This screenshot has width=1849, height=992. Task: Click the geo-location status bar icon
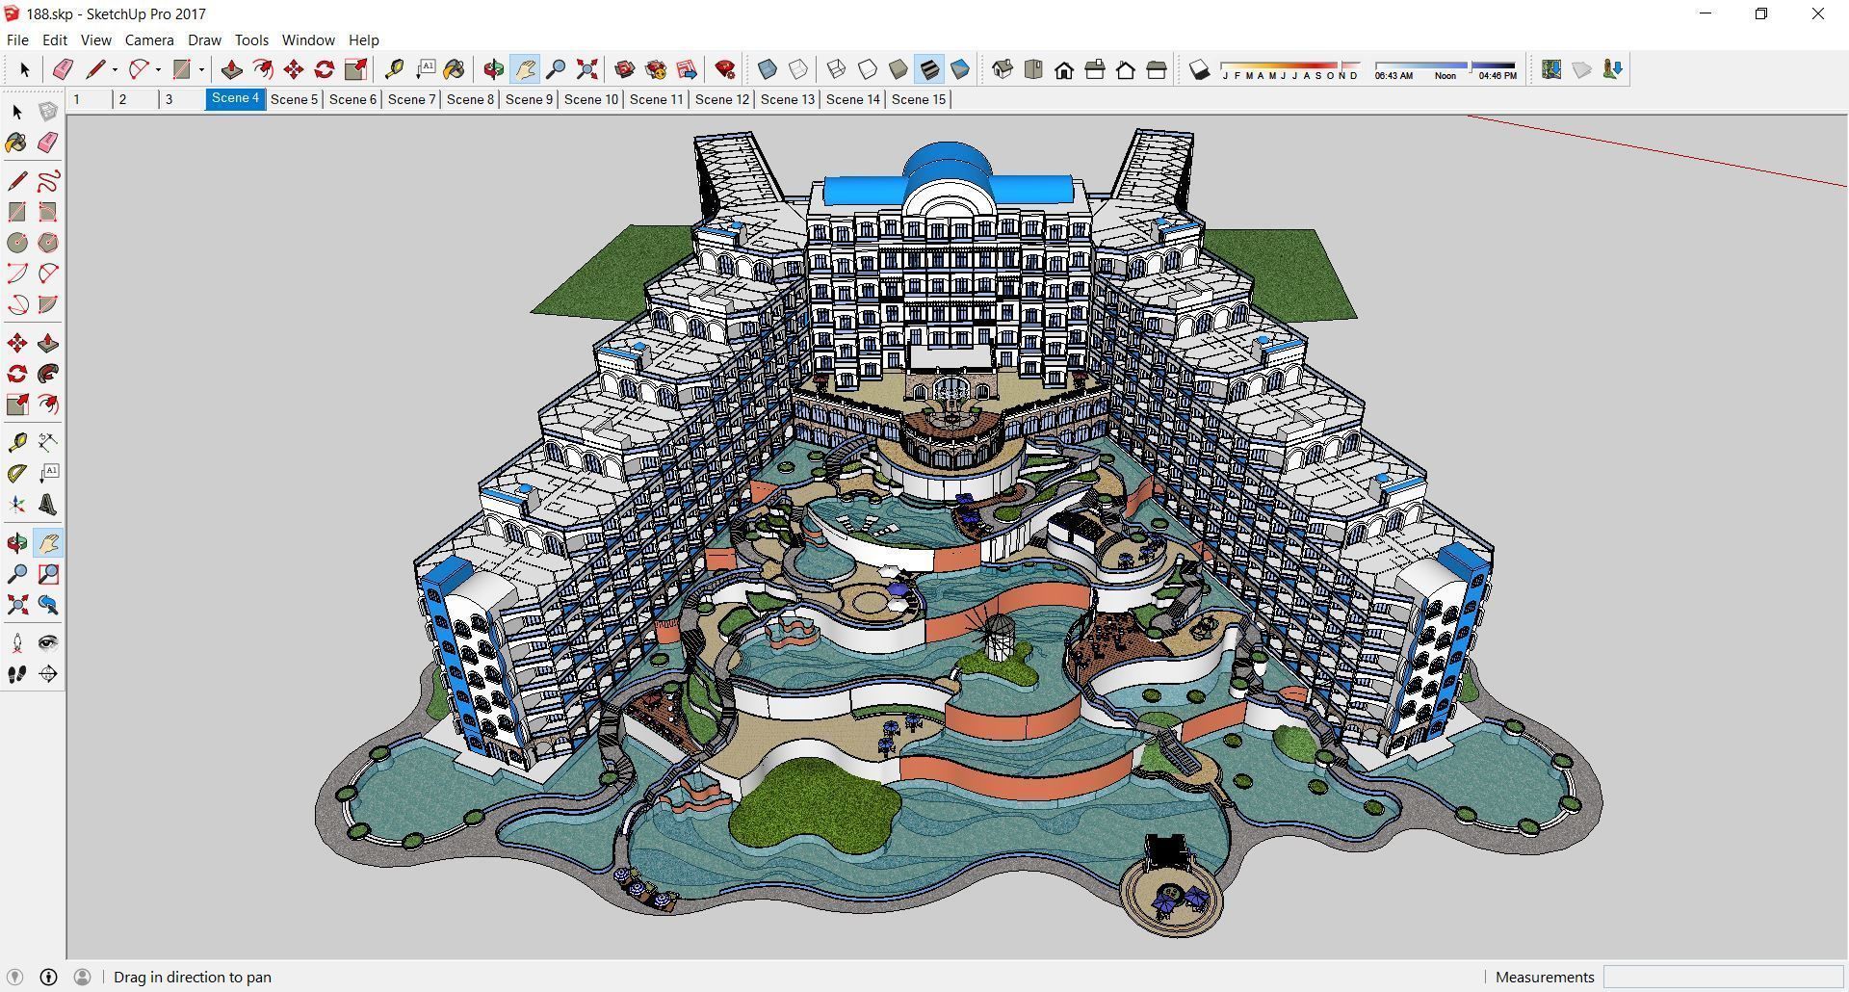tap(14, 977)
